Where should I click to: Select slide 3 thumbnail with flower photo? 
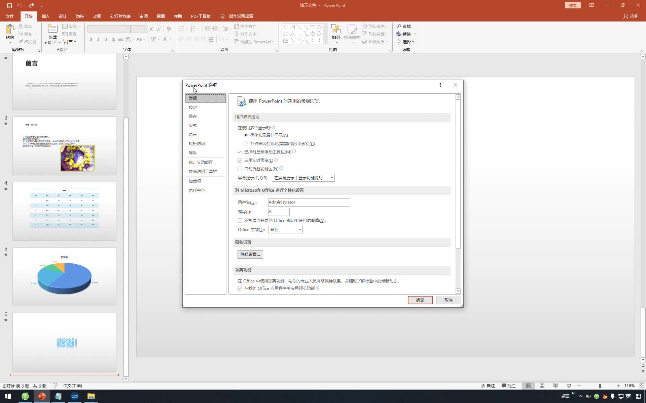coord(64,146)
